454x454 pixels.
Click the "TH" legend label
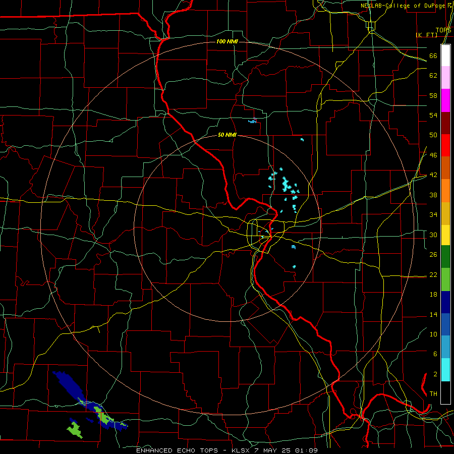433,394
